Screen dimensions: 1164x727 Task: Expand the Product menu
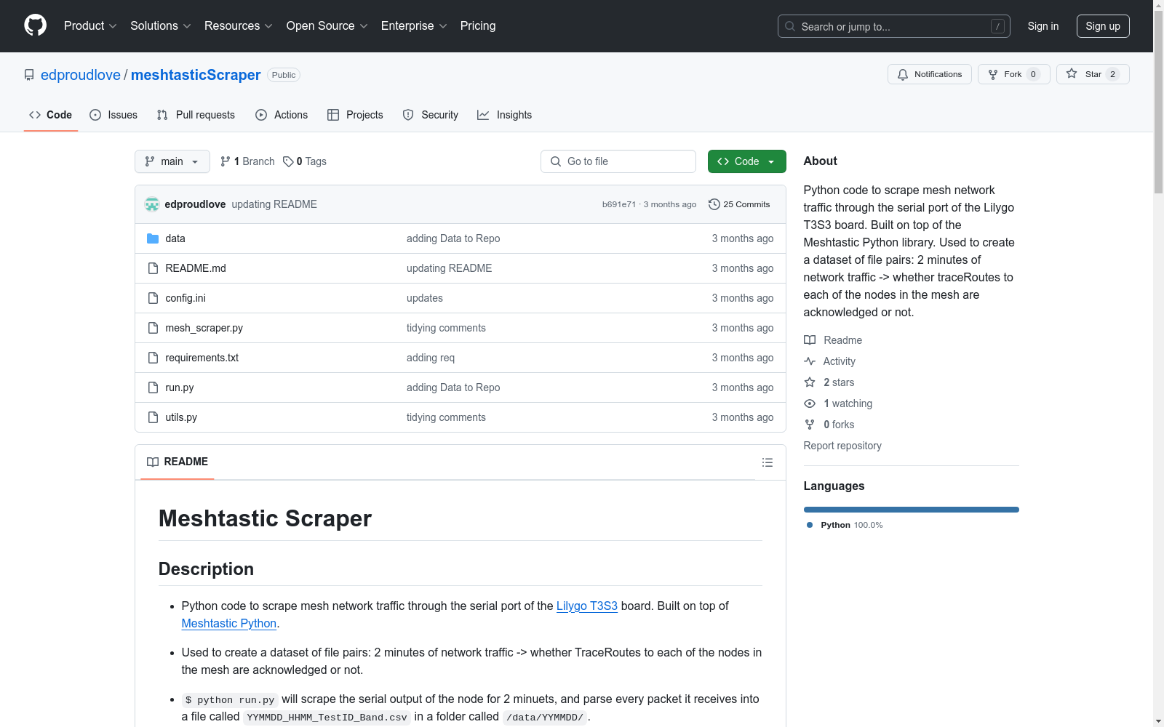[x=90, y=26]
